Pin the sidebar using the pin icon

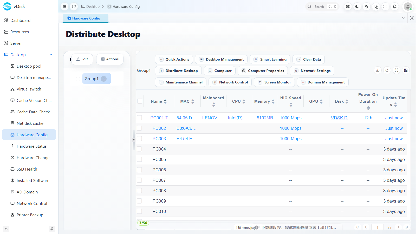tap(52, 229)
